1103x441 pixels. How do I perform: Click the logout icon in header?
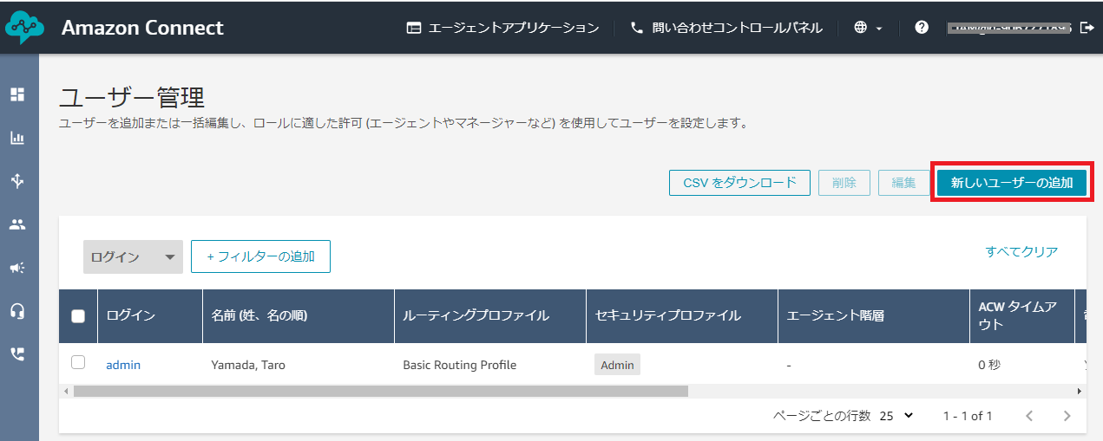point(1087,28)
